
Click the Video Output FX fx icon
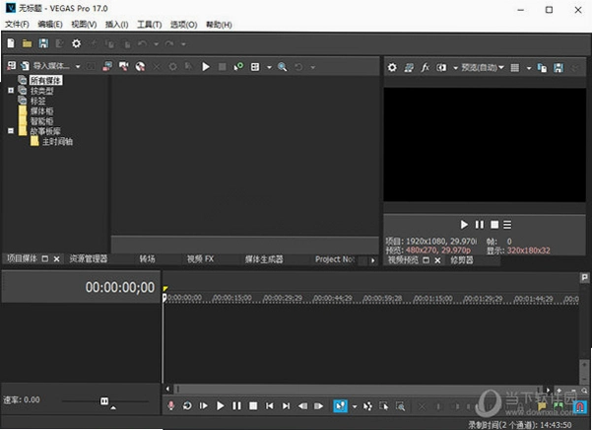pyautogui.click(x=426, y=68)
